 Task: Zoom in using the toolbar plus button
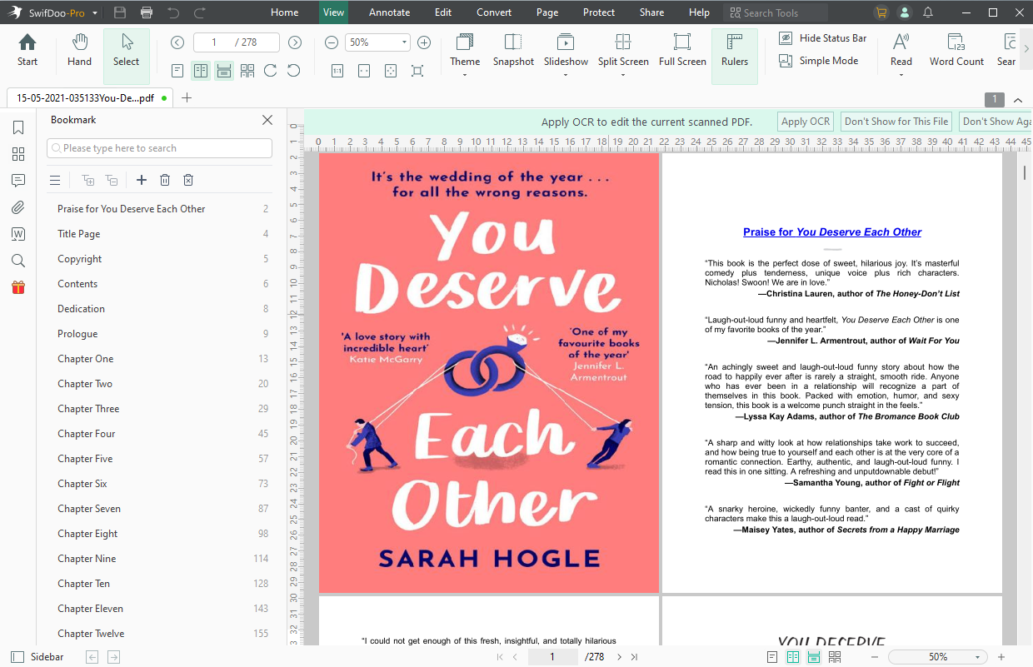tap(424, 42)
